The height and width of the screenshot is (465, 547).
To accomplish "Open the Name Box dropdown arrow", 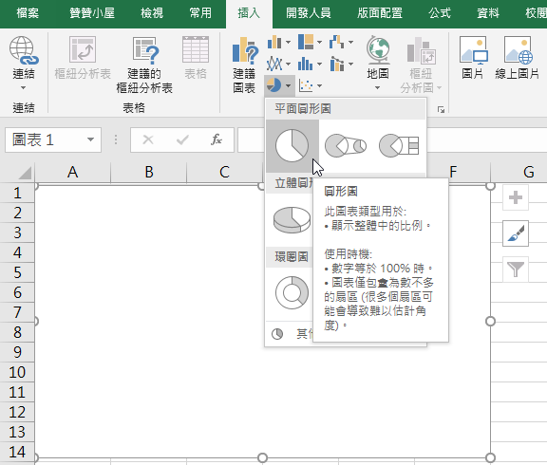I will pyautogui.click(x=91, y=139).
